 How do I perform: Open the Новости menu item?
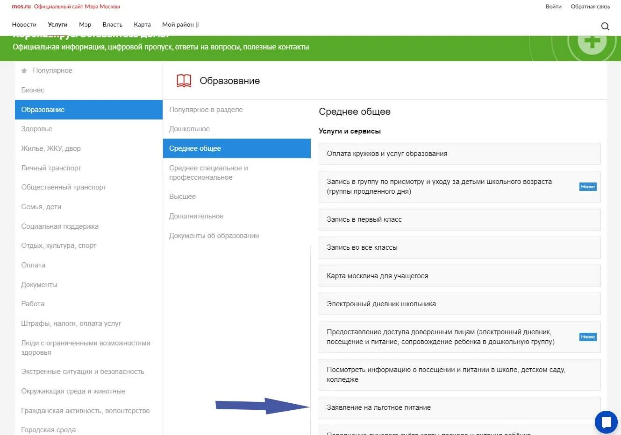pos(24,25)
